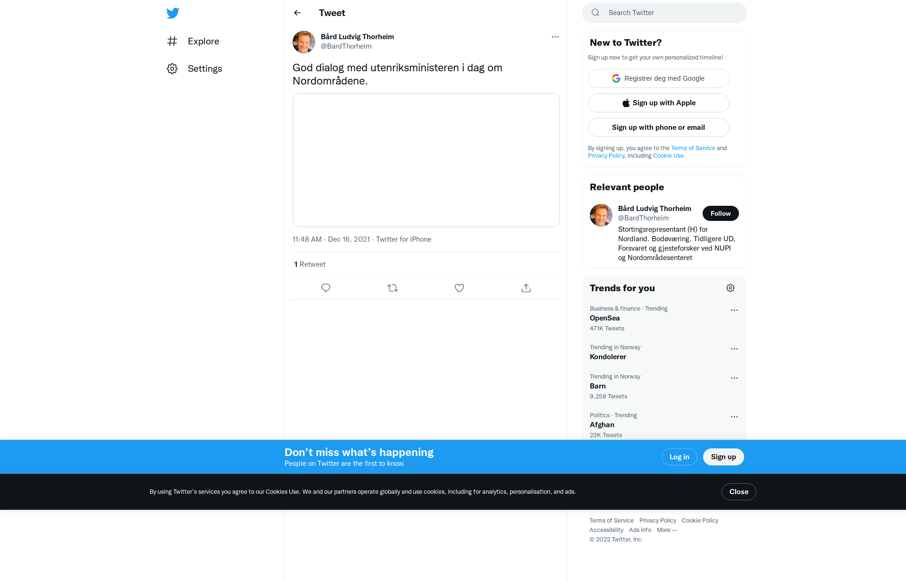906x582 pixels.
Task: Go back with the arrow icon
Action: tap(297, 13)
